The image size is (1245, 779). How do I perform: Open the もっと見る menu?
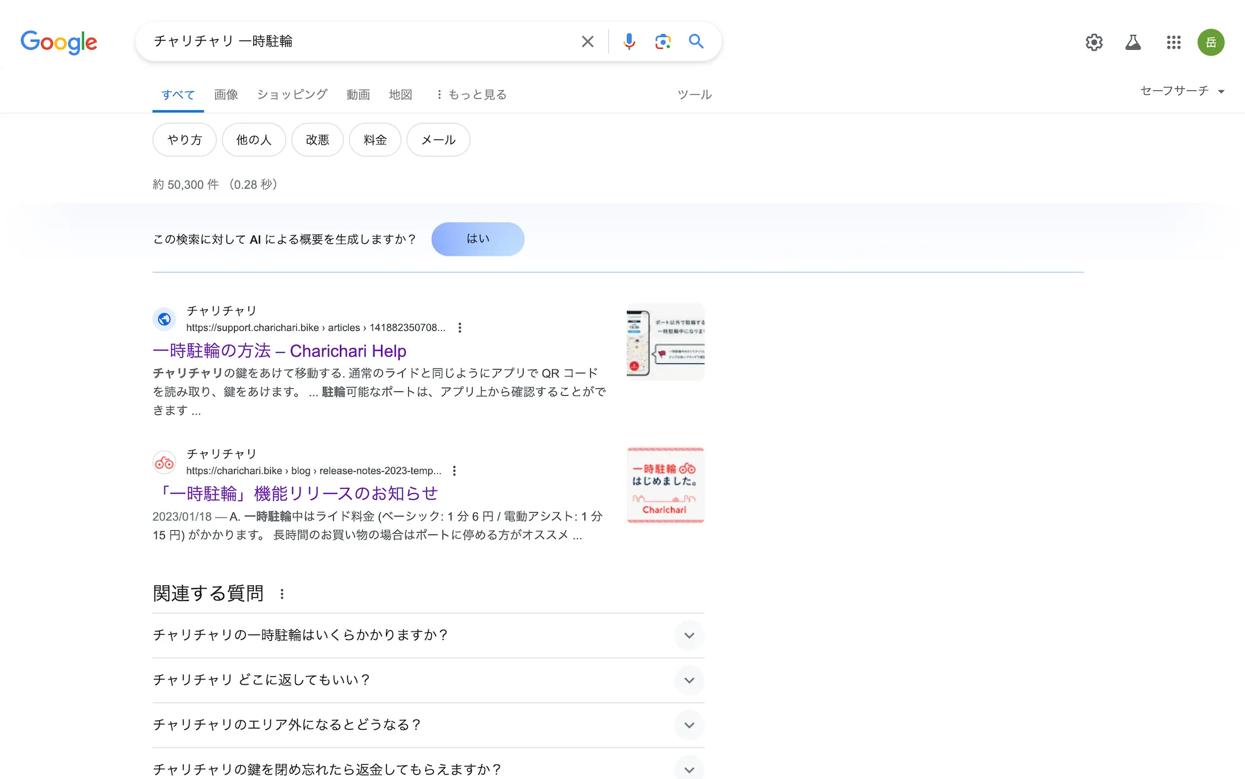pyautogui.click(x=471, y=95)
